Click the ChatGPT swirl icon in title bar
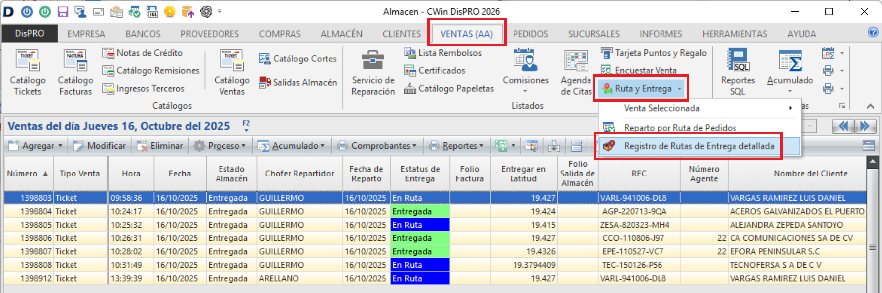 click(x=206, y=11)
